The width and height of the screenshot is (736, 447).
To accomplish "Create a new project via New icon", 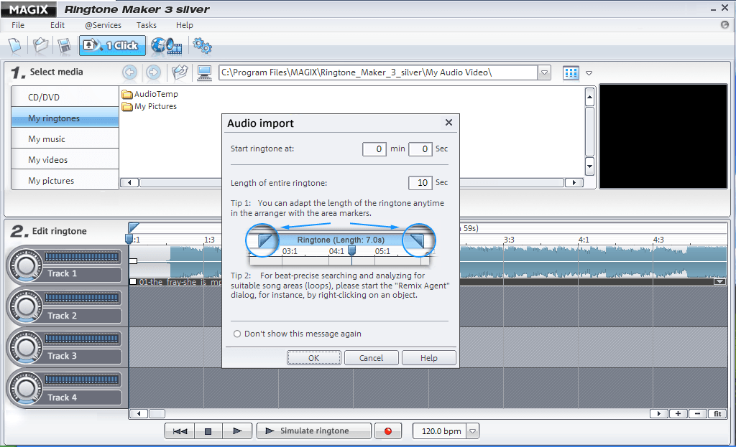I will (15, 45).
